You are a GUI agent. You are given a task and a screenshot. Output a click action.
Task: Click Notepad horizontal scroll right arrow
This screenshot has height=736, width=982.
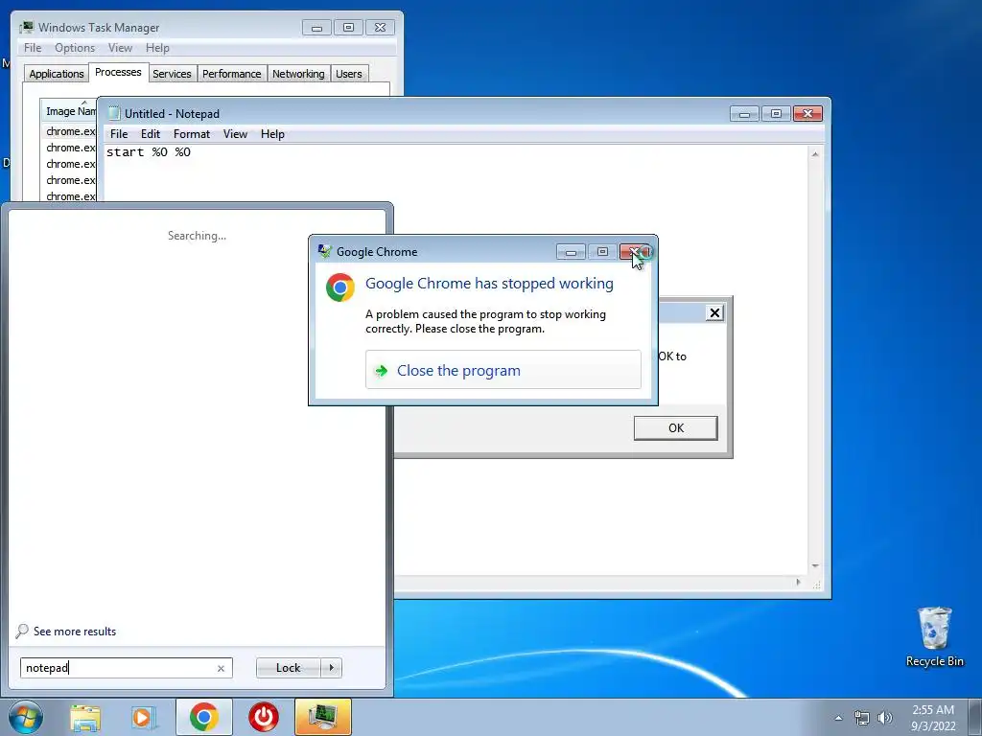click(798, 582)
